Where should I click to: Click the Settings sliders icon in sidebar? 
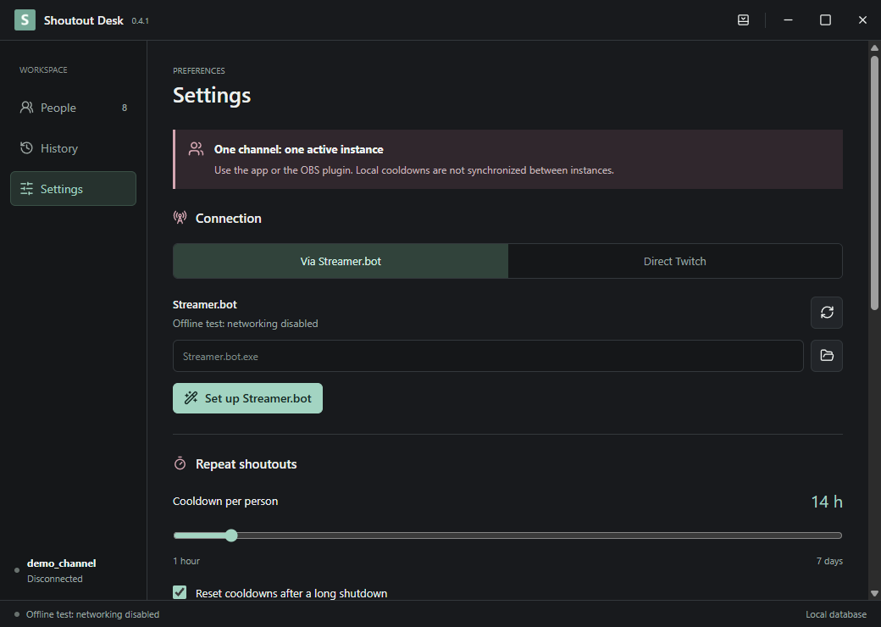coord(26,189)
